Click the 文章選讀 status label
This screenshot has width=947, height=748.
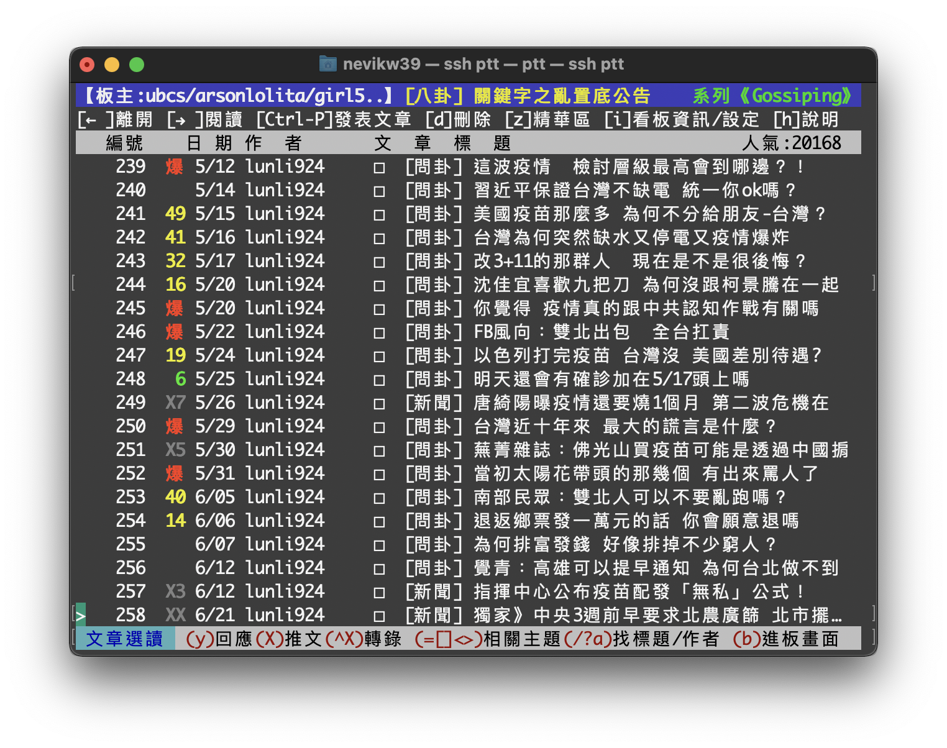click(x=125, y=639)
